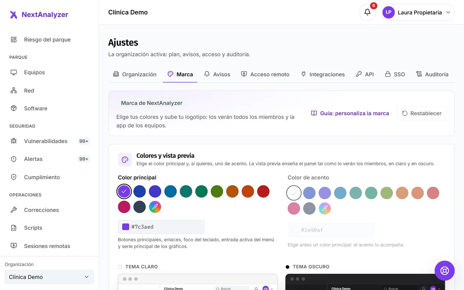464x290 pixels.
Task: Choose the dark slate main color swatch
Action: [x=139, y=207]
